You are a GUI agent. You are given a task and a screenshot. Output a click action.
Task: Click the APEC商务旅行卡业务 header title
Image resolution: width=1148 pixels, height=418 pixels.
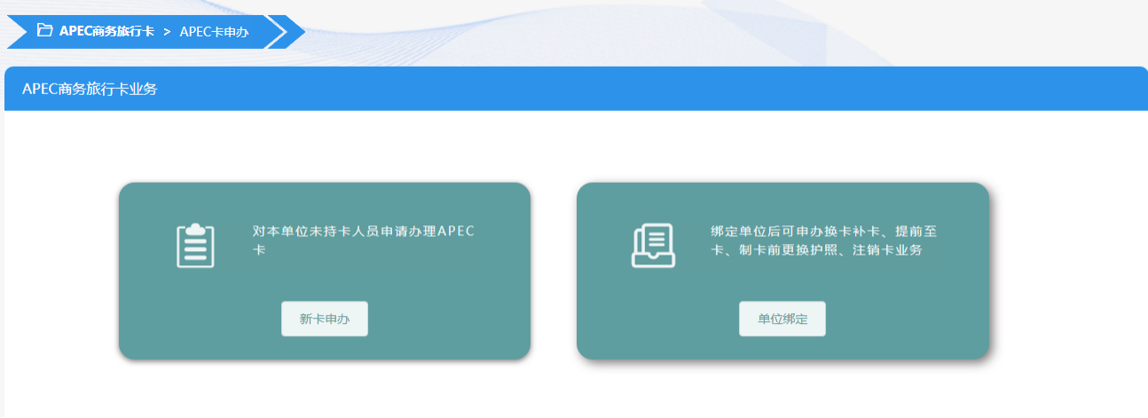90,89
